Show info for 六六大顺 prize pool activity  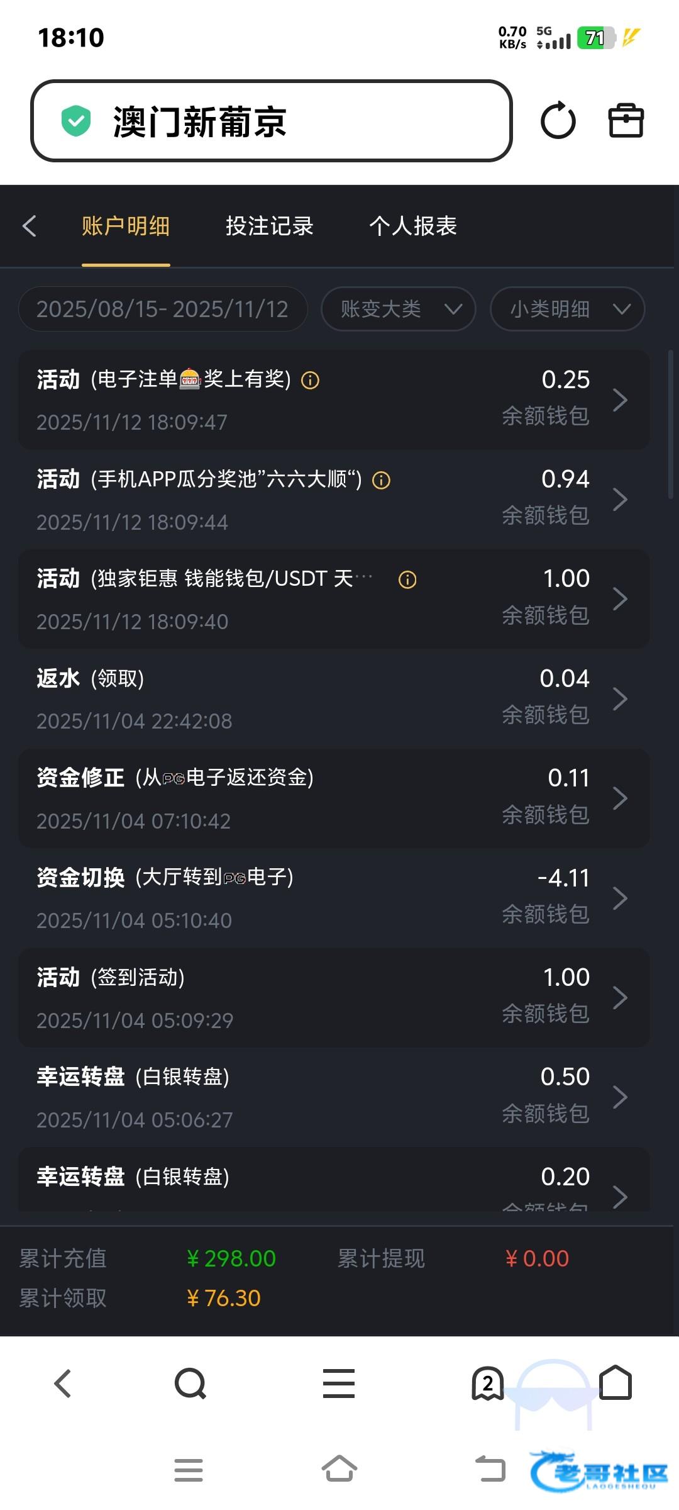point(382,481)
